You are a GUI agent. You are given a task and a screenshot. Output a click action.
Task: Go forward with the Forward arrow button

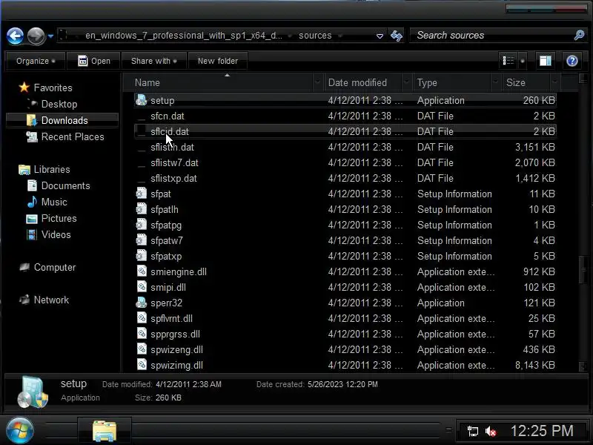click(x=36, y=36)
